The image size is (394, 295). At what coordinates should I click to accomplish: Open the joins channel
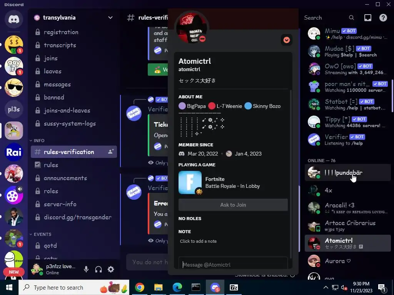click(x=74, y=58)
